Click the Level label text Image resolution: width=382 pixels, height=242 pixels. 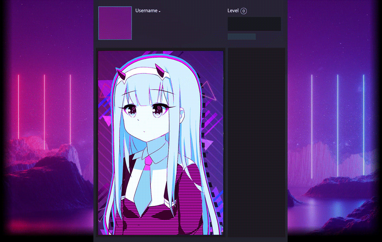coord(233,11)
